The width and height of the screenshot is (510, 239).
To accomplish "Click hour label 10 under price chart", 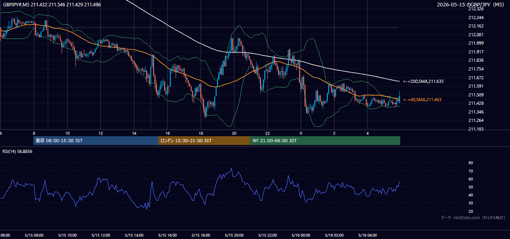I will click(x=67, y=133).
